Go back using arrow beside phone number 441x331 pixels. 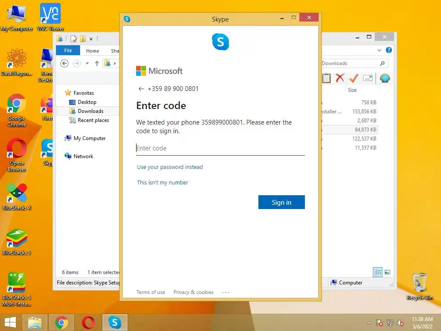tap(141, 89)
